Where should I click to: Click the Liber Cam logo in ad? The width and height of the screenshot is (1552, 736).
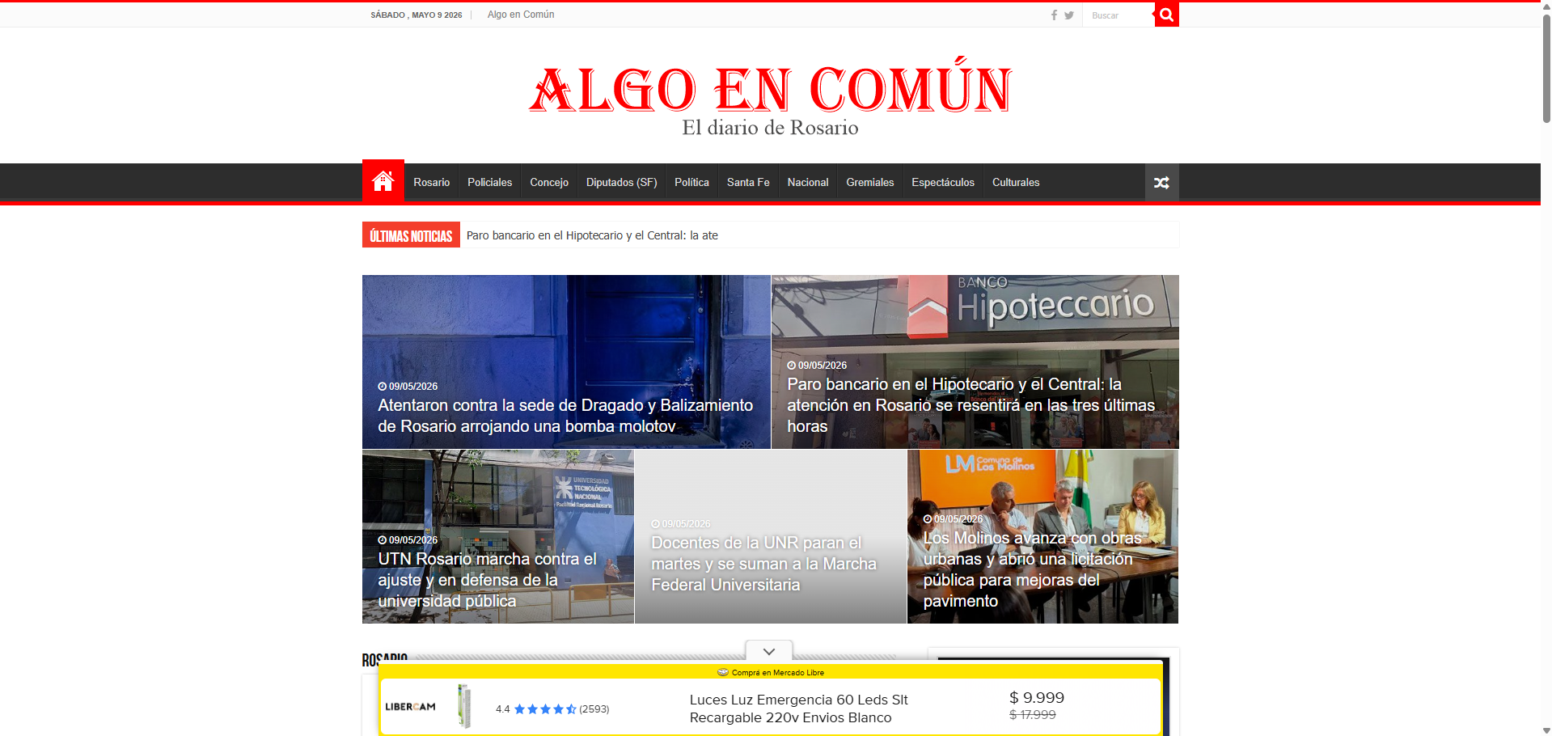(410, 707)
